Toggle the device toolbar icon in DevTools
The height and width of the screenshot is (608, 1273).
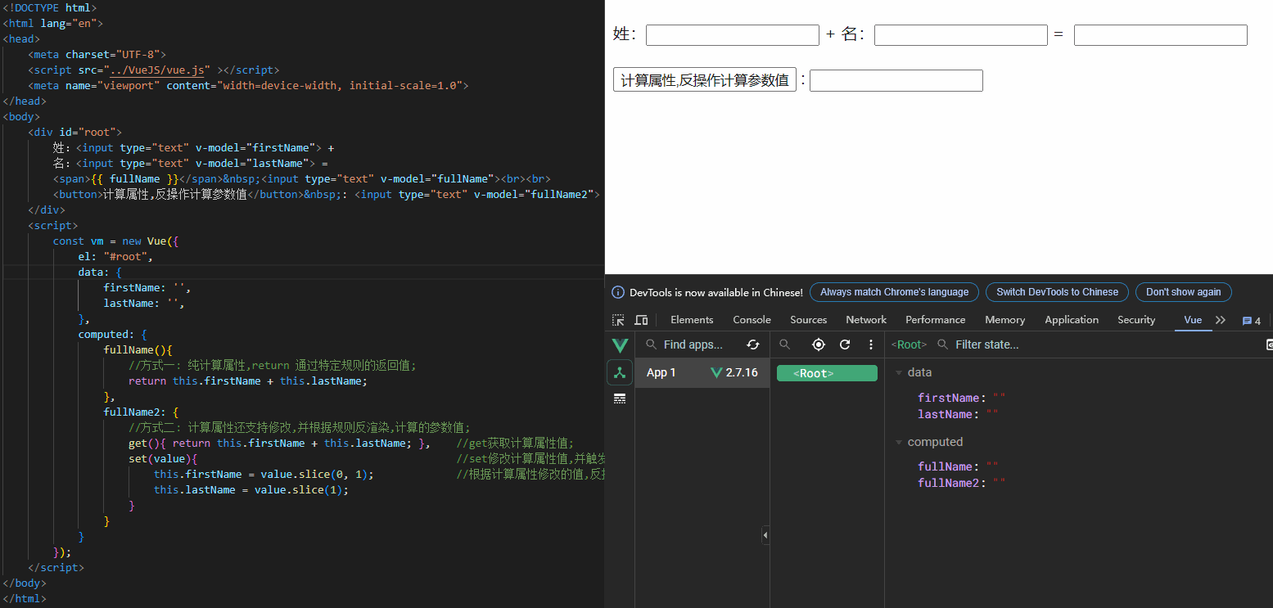641,320
